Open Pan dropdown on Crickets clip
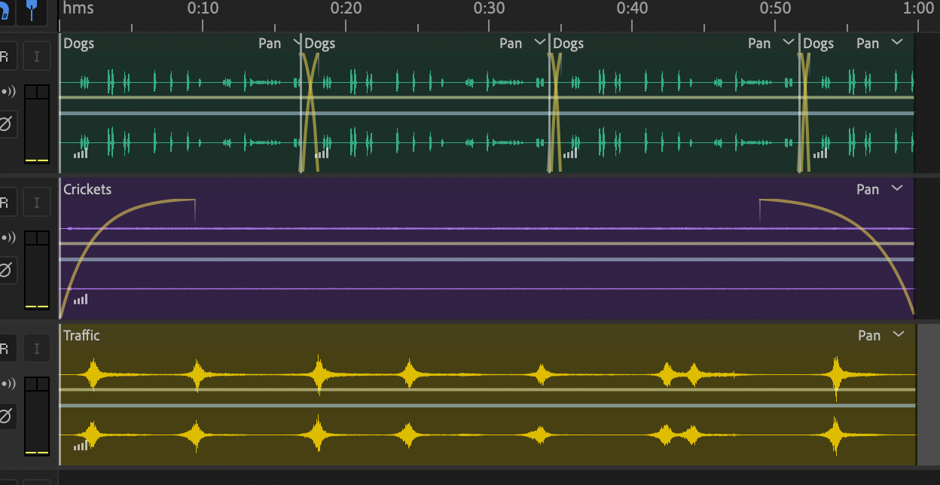The width and height of the screenshot is (940, 485). [896, 189]
